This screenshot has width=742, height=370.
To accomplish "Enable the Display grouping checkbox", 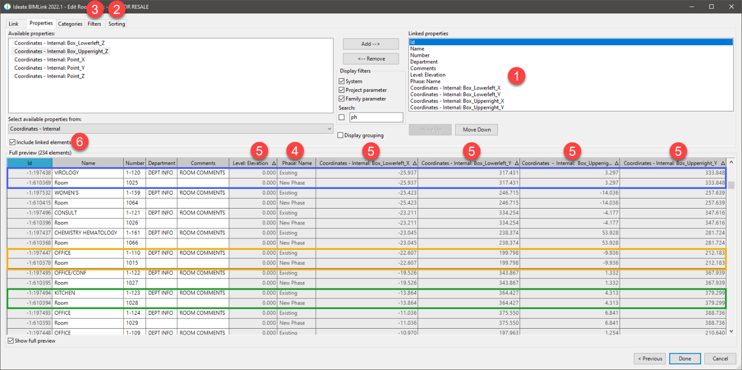I will pyautogui.click(x=341, y=135).
